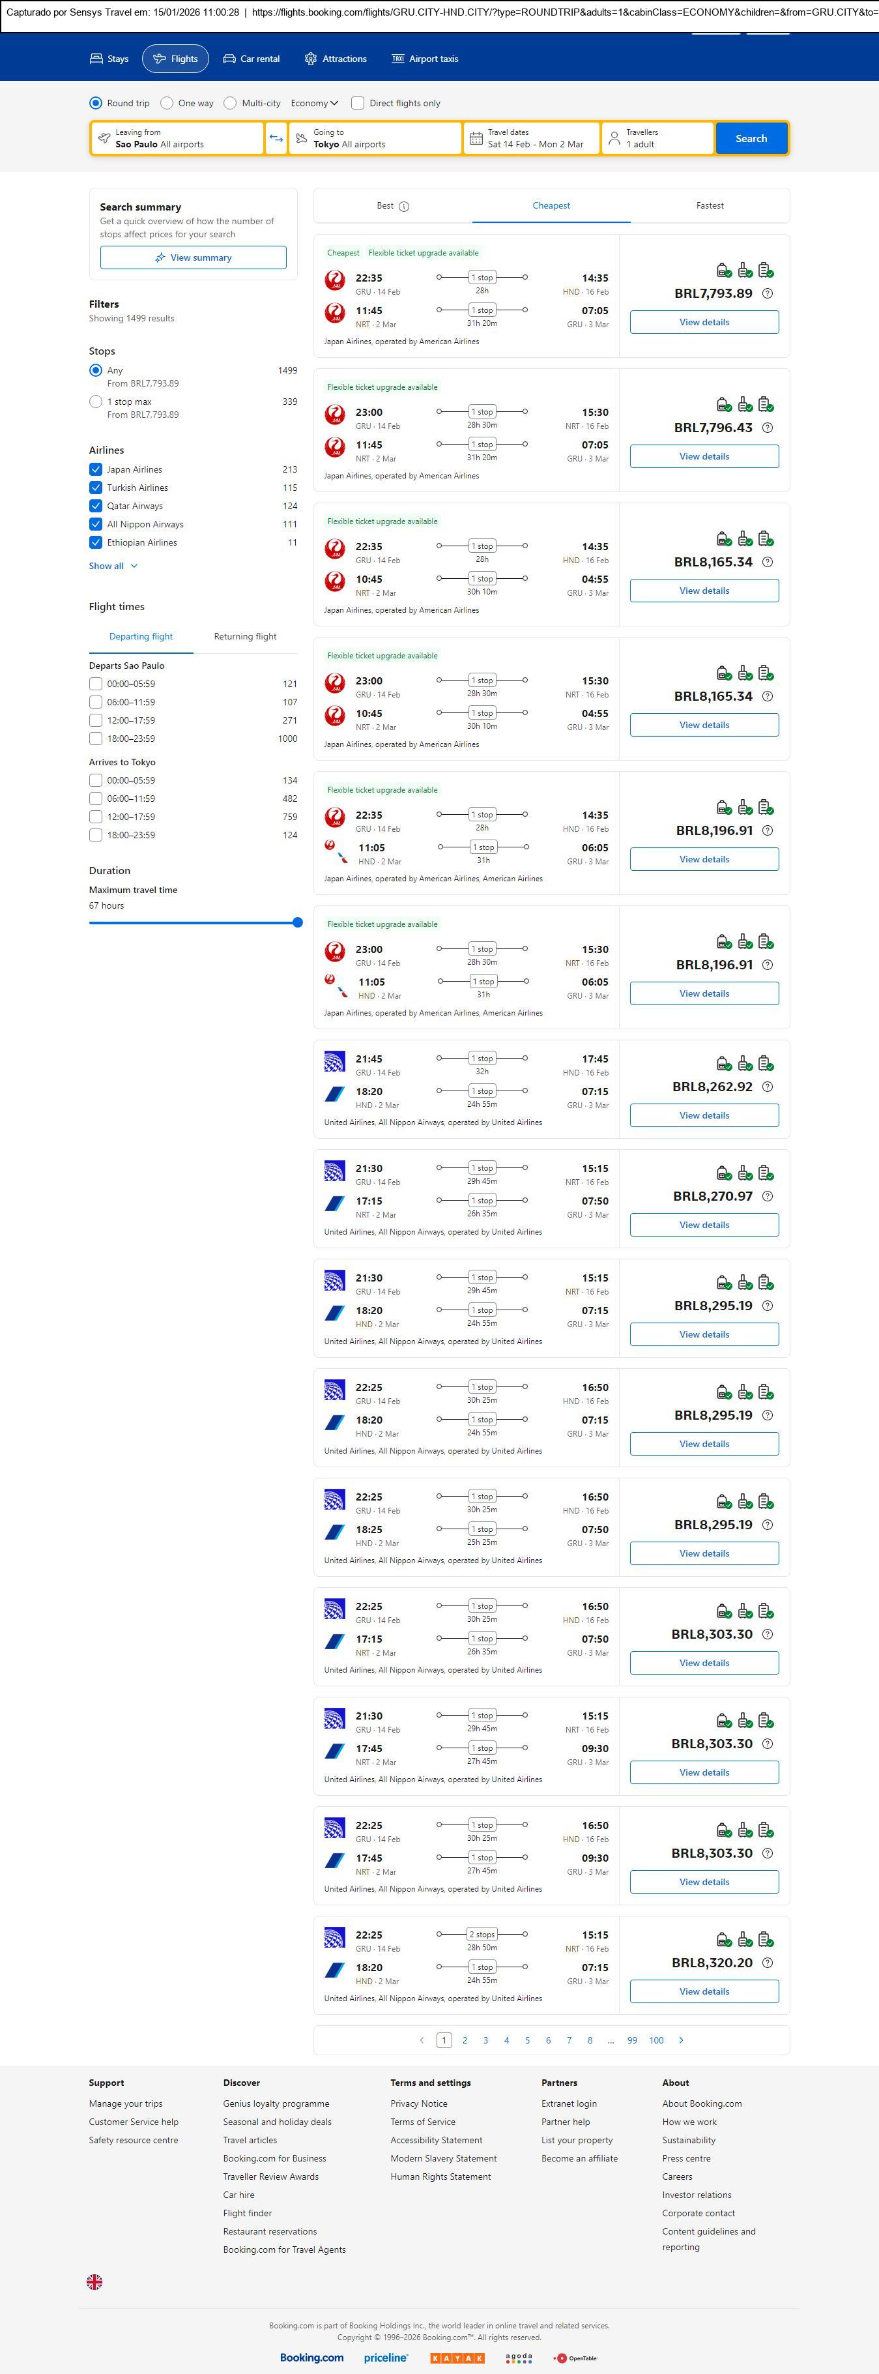This screenshot has height=2374, width=879.
Task: Click the View summary button
Action: tap(194, 258)
